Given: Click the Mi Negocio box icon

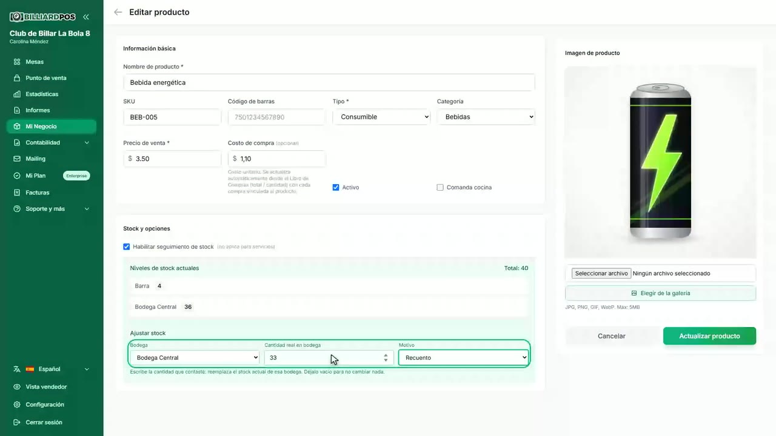Looking at the screenshot, I should [17, 127].
